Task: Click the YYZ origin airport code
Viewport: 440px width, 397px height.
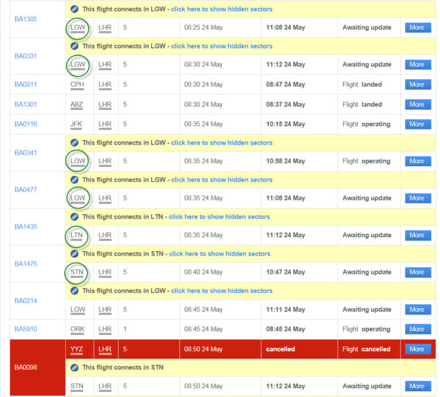Action: point(77,349)
